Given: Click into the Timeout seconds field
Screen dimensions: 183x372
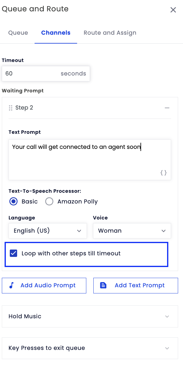Looking at the screenshot, I should pos(46,74).
